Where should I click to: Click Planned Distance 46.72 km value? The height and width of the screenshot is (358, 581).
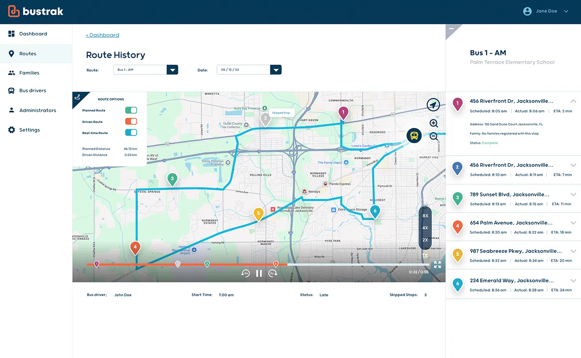click(130, 149)
